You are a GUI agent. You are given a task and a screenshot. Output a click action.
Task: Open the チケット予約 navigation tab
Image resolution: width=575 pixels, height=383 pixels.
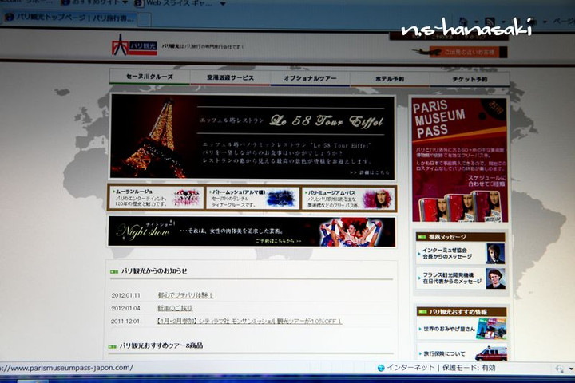[470, 80]
